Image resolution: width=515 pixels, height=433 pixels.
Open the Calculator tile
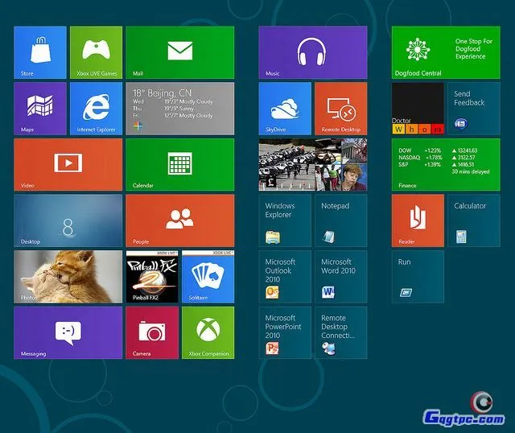[x=473, y=220]
